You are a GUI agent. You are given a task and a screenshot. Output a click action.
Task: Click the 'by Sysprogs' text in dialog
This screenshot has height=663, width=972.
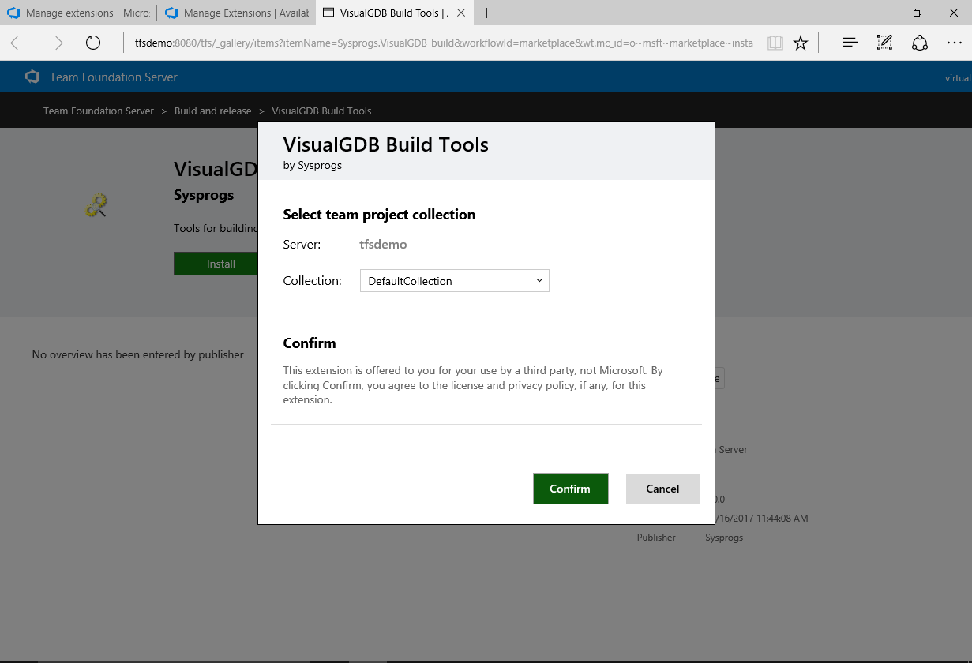(313, 166)
